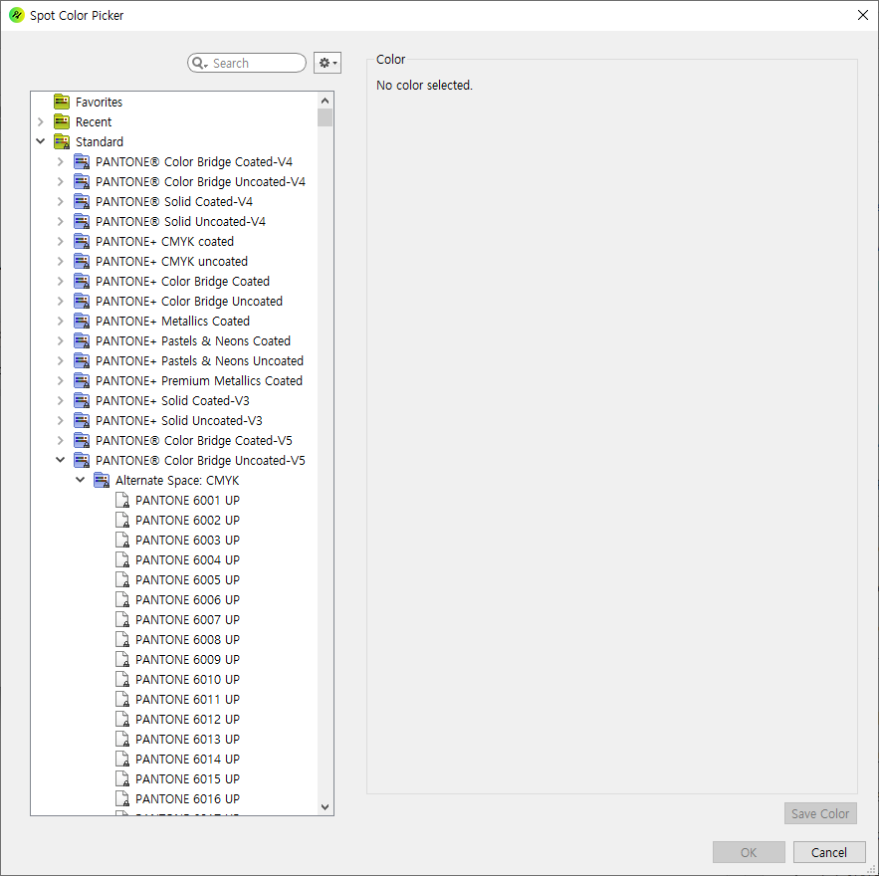Expand PANTONE+ Solid Uncoated-V3 node
879x876 pixels.
pos(61,420)
